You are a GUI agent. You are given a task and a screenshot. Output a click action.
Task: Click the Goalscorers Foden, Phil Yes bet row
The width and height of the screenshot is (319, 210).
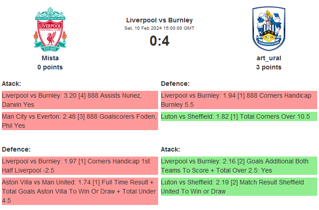click(80, 121)
